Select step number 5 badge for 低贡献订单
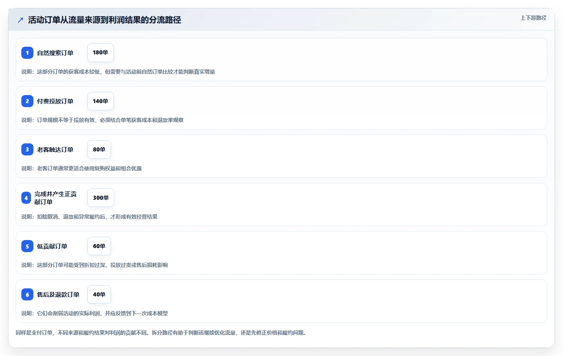Screen dimensions: 563x356 click(x=27, y=246)
